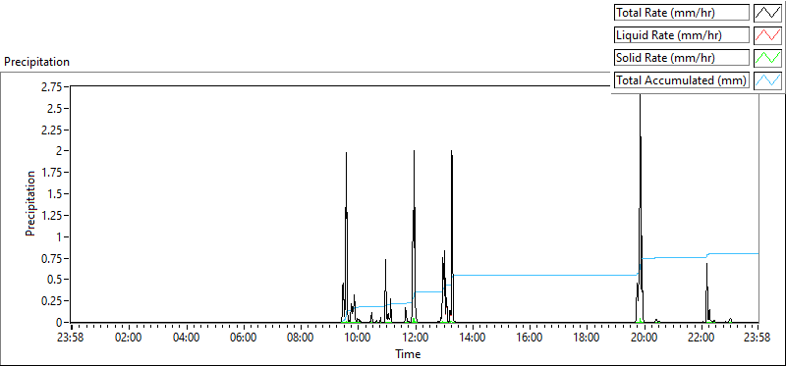Click the 1.75 y-axis tick label
The width and height of the screenshot is (786, 366).
point(52,173)
